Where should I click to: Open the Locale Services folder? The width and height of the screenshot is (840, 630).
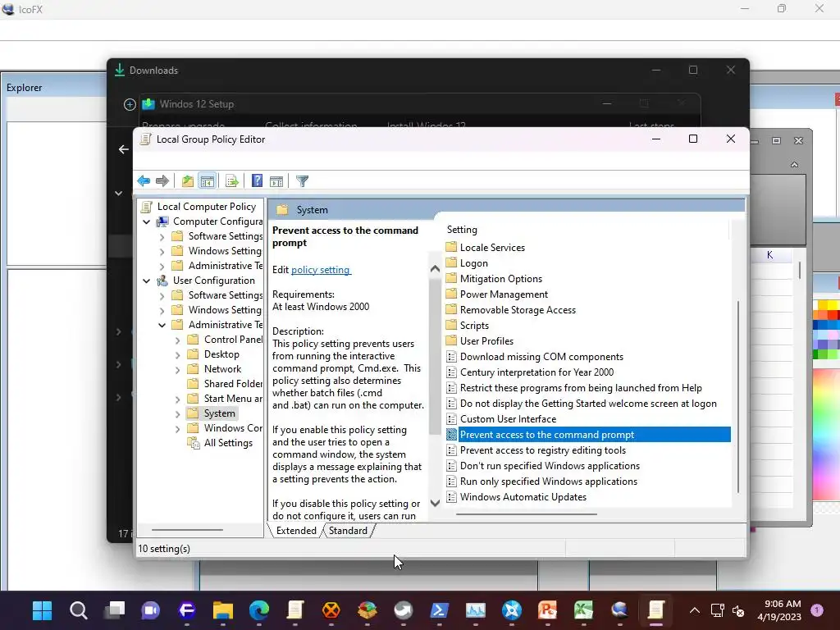[492, 248]
